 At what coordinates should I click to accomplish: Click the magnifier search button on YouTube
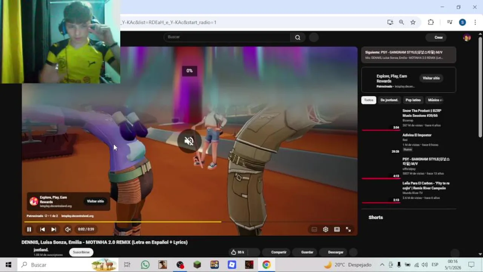point(298,37)
